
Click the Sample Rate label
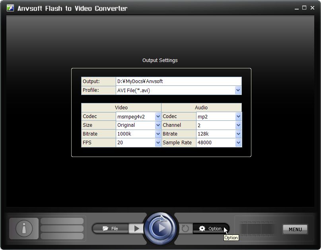tap(177, 143)
